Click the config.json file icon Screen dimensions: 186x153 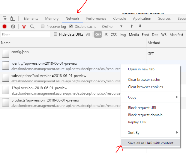[x=6, y=54]
